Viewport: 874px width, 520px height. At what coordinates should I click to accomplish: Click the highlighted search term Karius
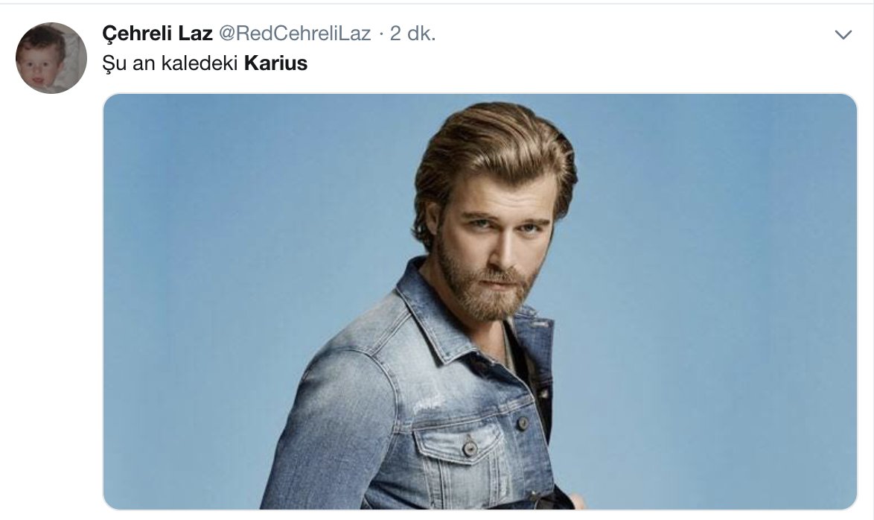275,63
